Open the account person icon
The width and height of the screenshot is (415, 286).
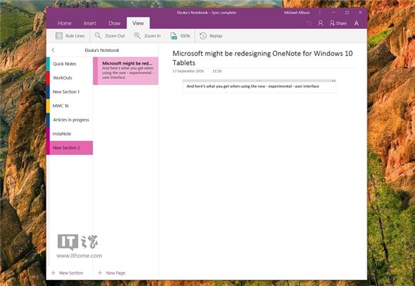tap(320, 23)
